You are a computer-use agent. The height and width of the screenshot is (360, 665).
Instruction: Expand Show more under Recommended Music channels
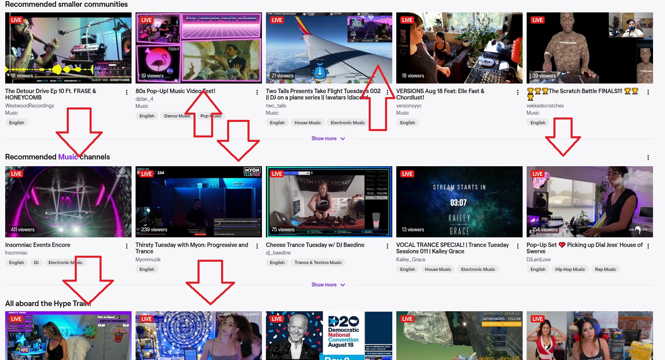pos(328,285)
